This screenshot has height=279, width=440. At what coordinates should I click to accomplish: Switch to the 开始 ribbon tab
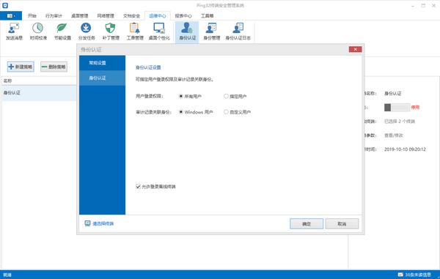(x=32, y=16)
